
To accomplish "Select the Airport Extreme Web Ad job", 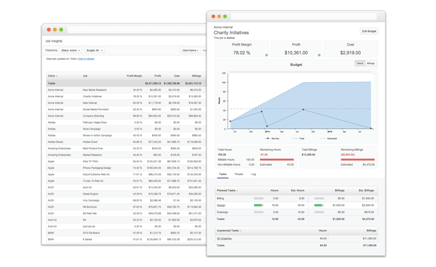I will [126, 175].
